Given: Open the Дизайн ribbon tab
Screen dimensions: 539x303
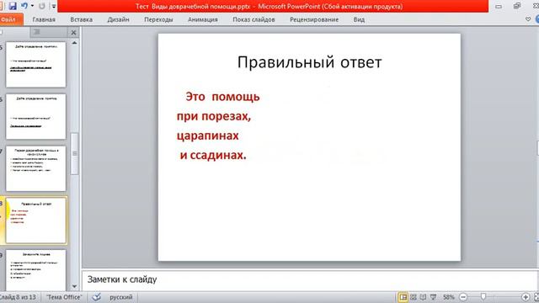Looking at the screenshot, I should [118, 19].
